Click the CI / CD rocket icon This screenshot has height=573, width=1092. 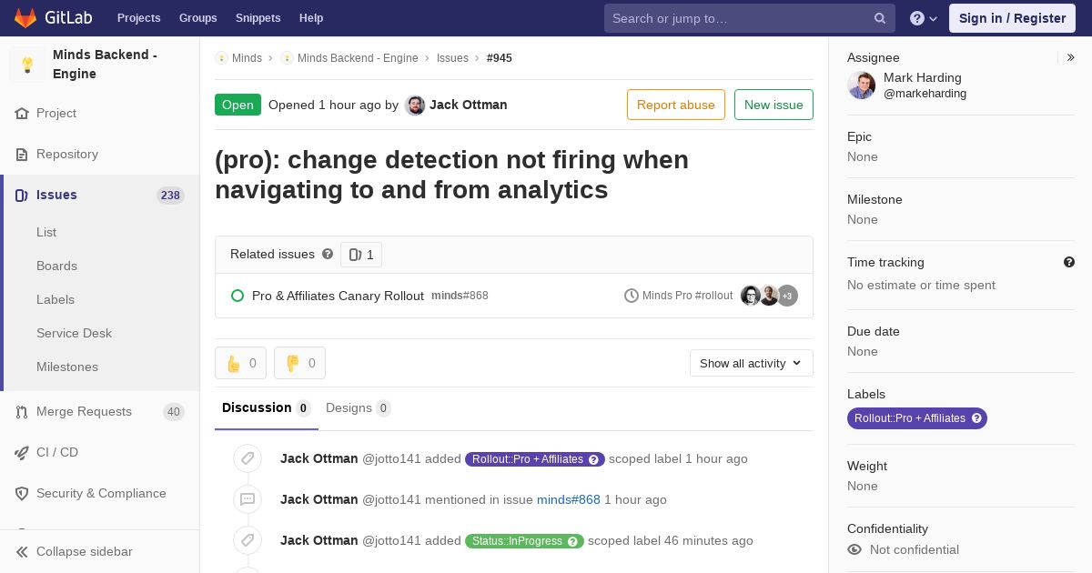(22, 453)
